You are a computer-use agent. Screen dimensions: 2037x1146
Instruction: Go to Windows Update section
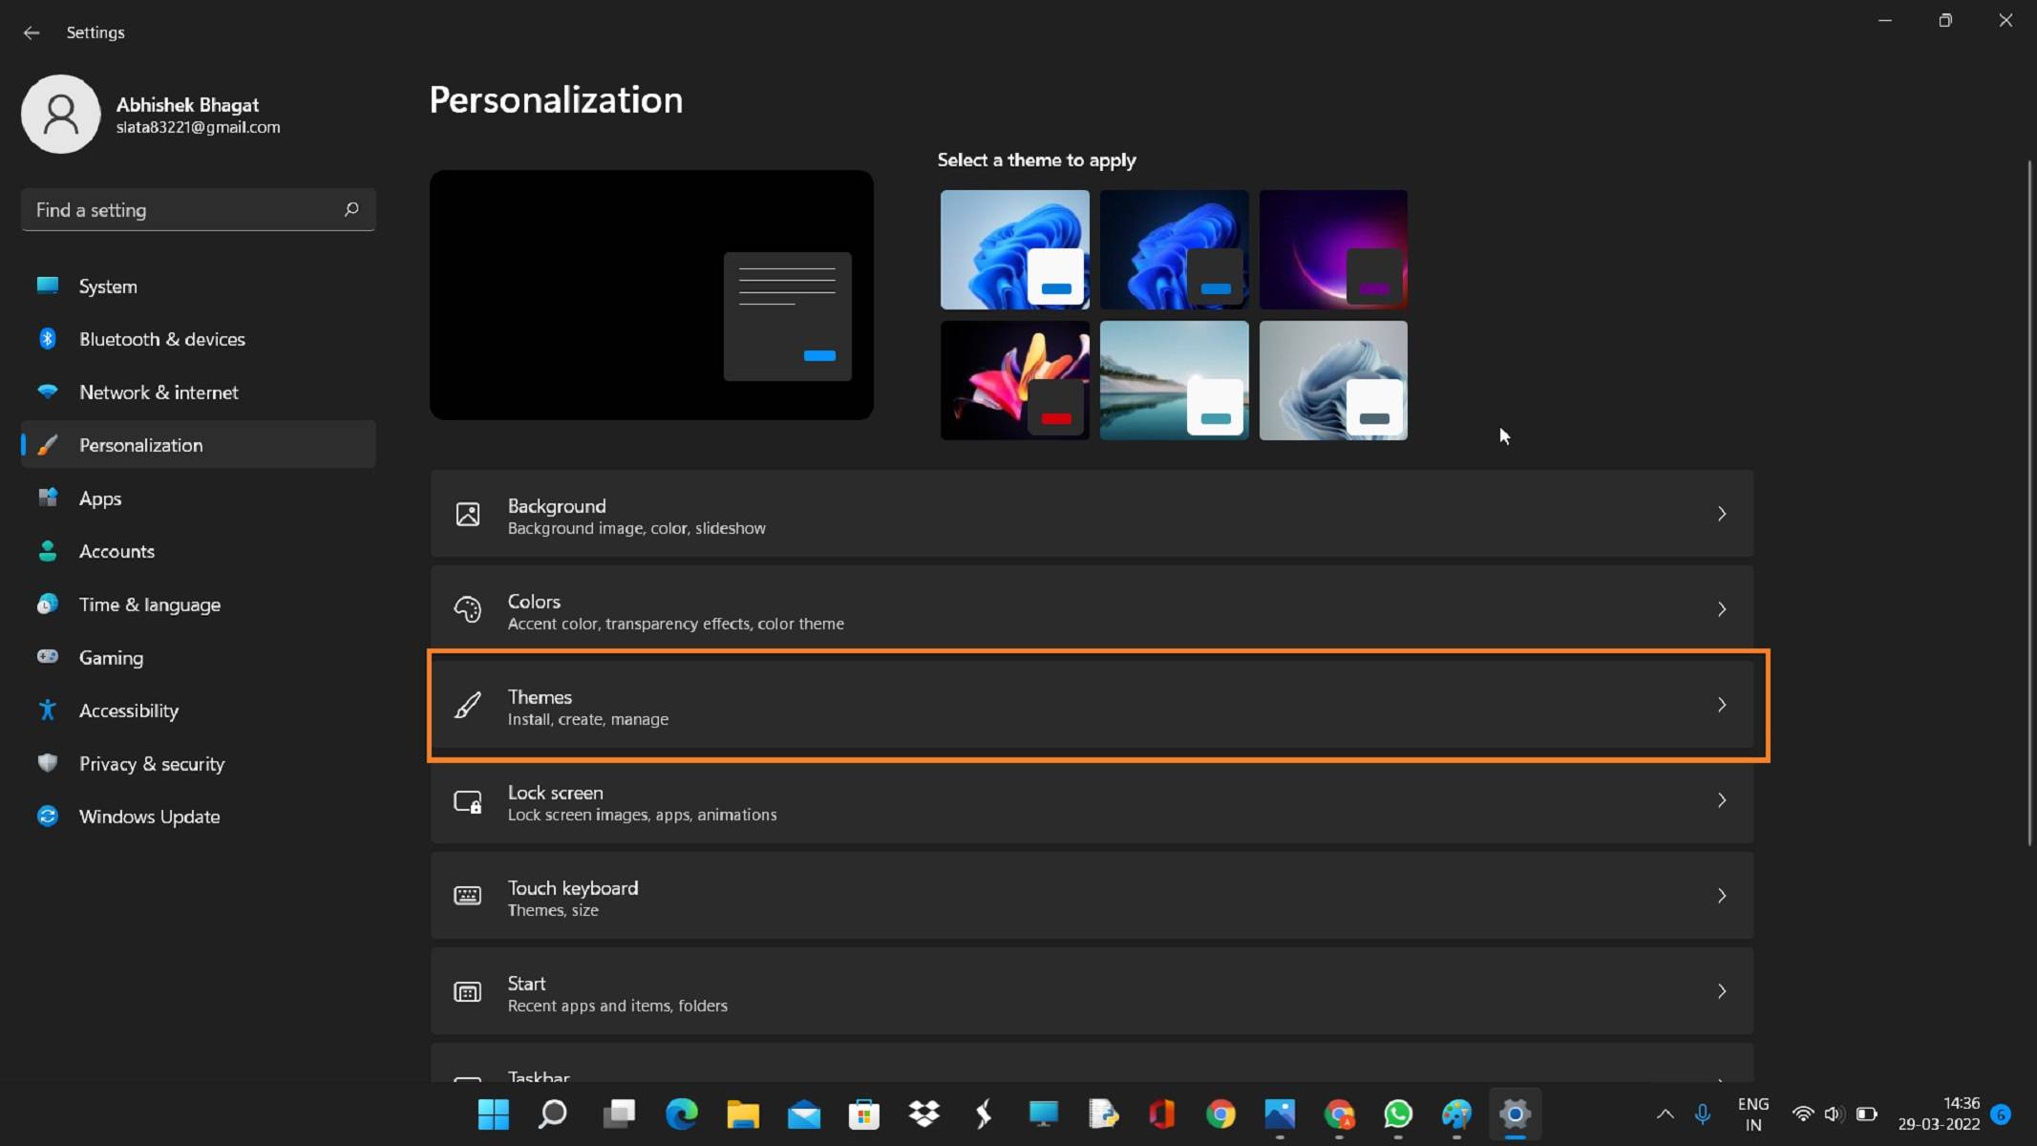(x=149, y=817)
